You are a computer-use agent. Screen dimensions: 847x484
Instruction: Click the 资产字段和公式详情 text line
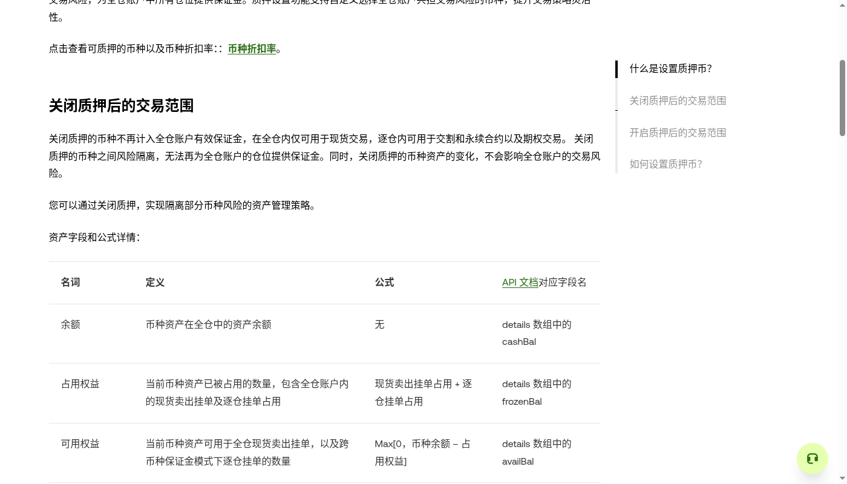pyautogui.click(x=94, y=238)
